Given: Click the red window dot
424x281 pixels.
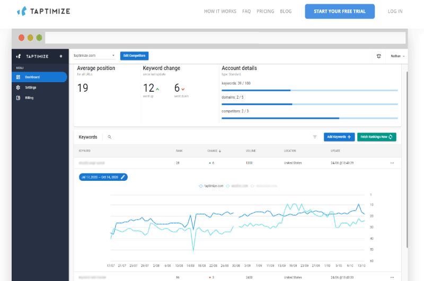Looking at the screenshot, I should coord(21,38).
